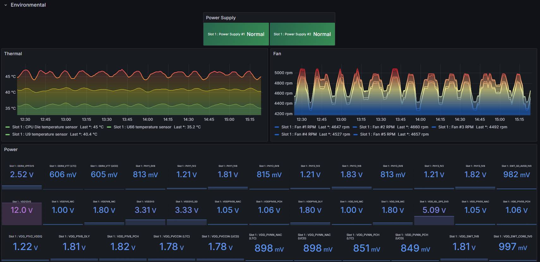This screenshot has height=262, width=540.
Task: Click the PHY1_1V8 stat reading 1.81 V
Action: (x=228, y=174)
